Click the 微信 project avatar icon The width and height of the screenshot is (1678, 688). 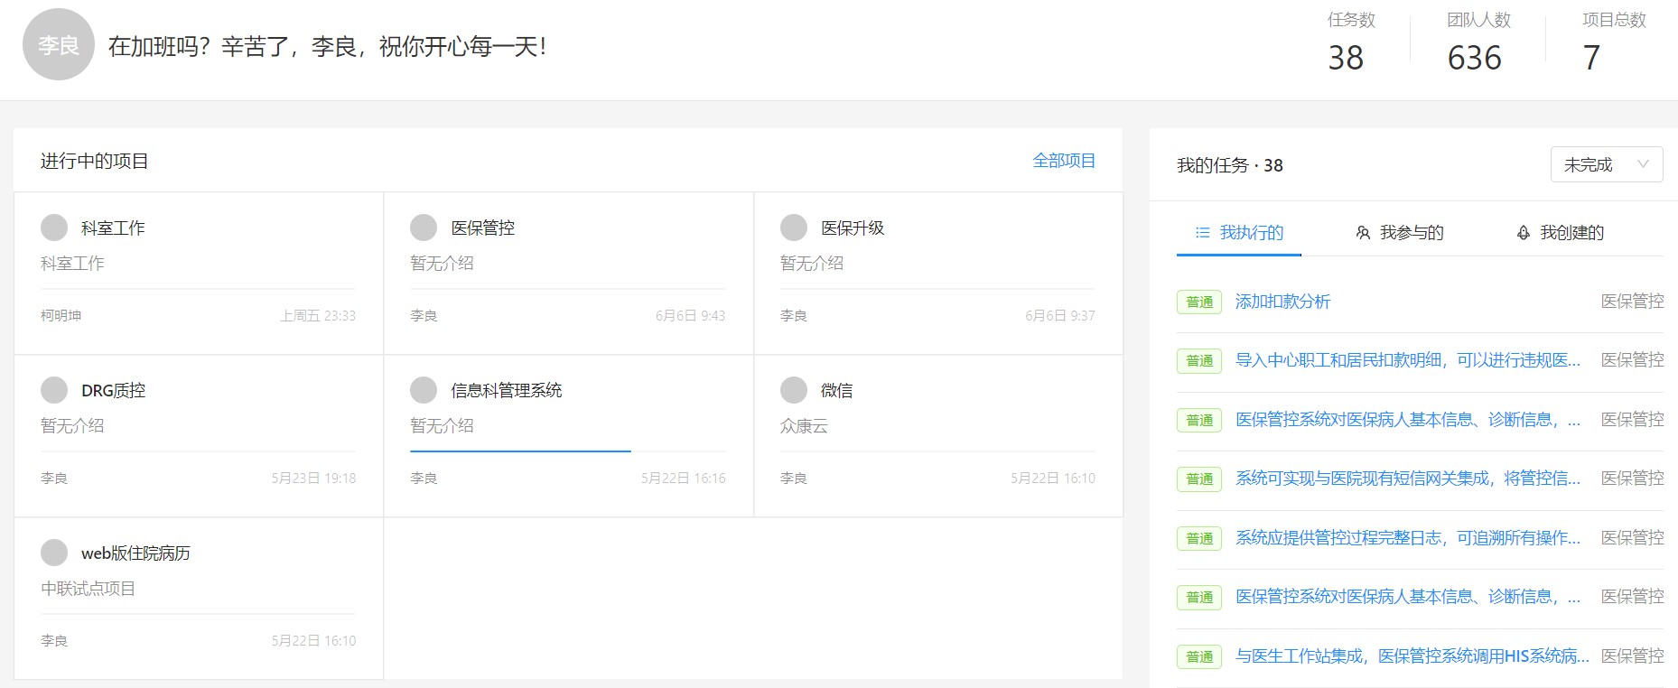coord(794,390)
